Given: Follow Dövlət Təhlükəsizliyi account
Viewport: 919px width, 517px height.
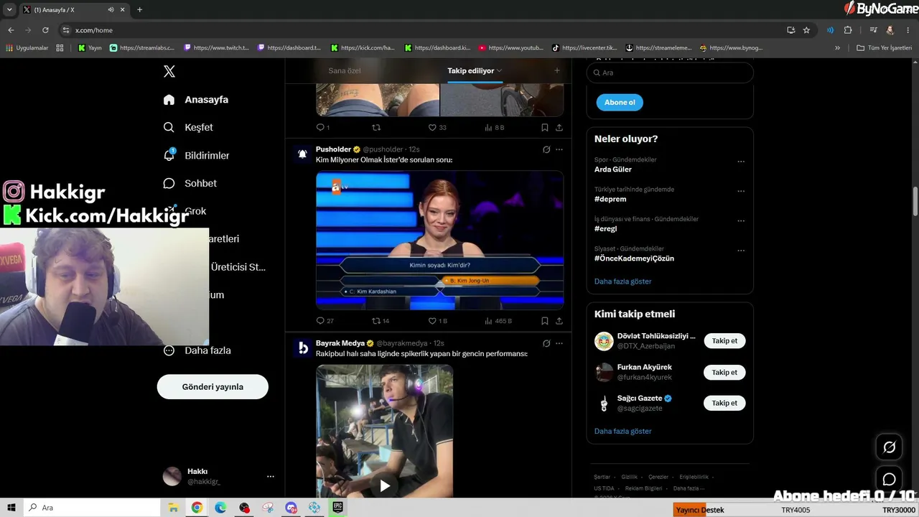Looking at the screenshot, I should pyautogui.click(x=724, y=341).
